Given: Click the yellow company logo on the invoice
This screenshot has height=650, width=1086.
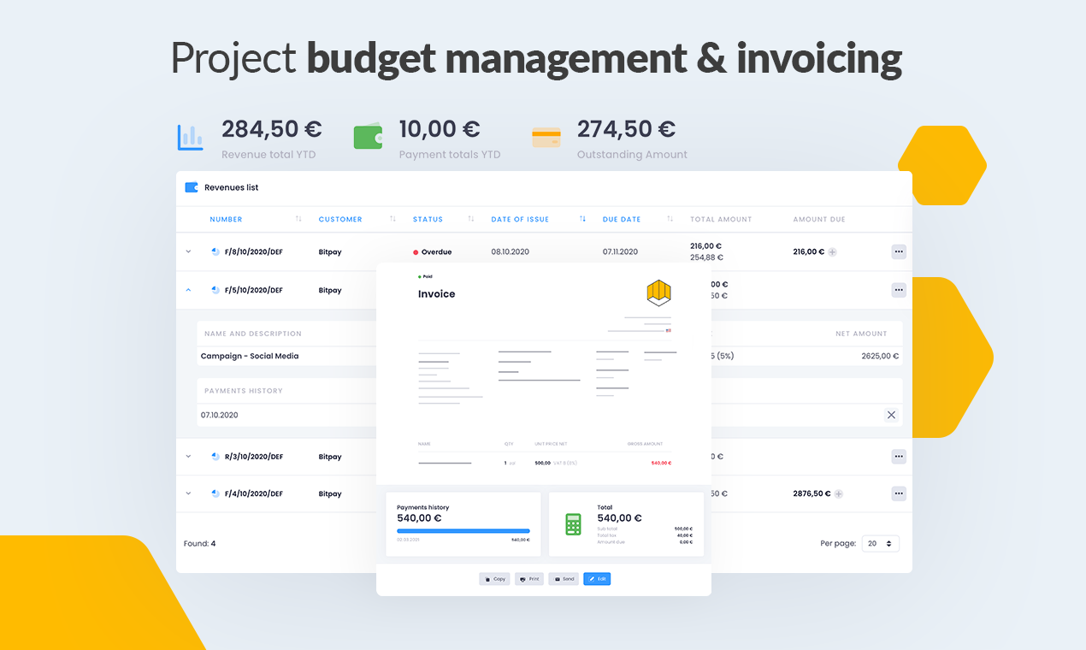Looking at the screenshot, I should coord(657,294).
